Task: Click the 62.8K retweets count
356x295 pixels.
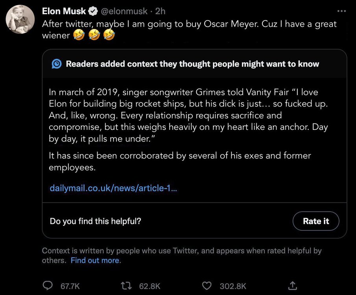Action: click(x=150, y=286)
